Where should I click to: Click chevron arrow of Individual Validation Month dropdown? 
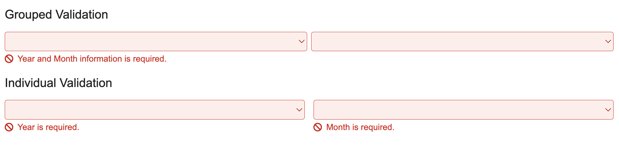608,110
